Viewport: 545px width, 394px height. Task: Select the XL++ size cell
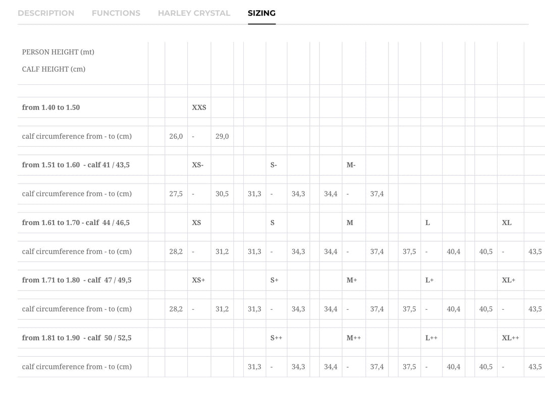[x=510, y=337]
